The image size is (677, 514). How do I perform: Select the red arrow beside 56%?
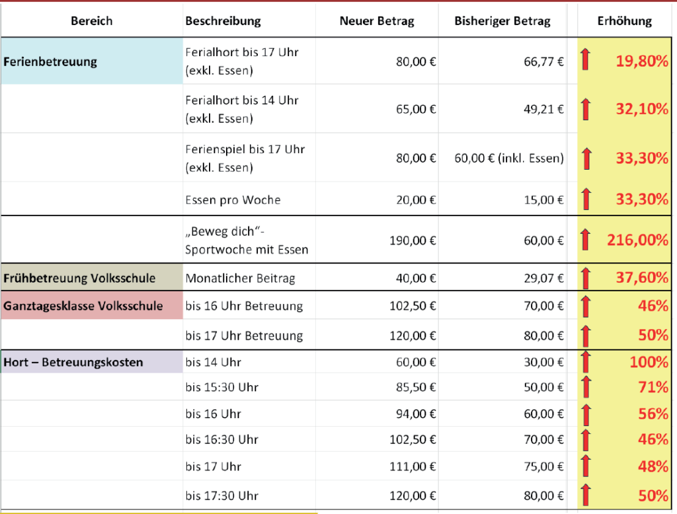pyautogui.click(x=585, y=414)
